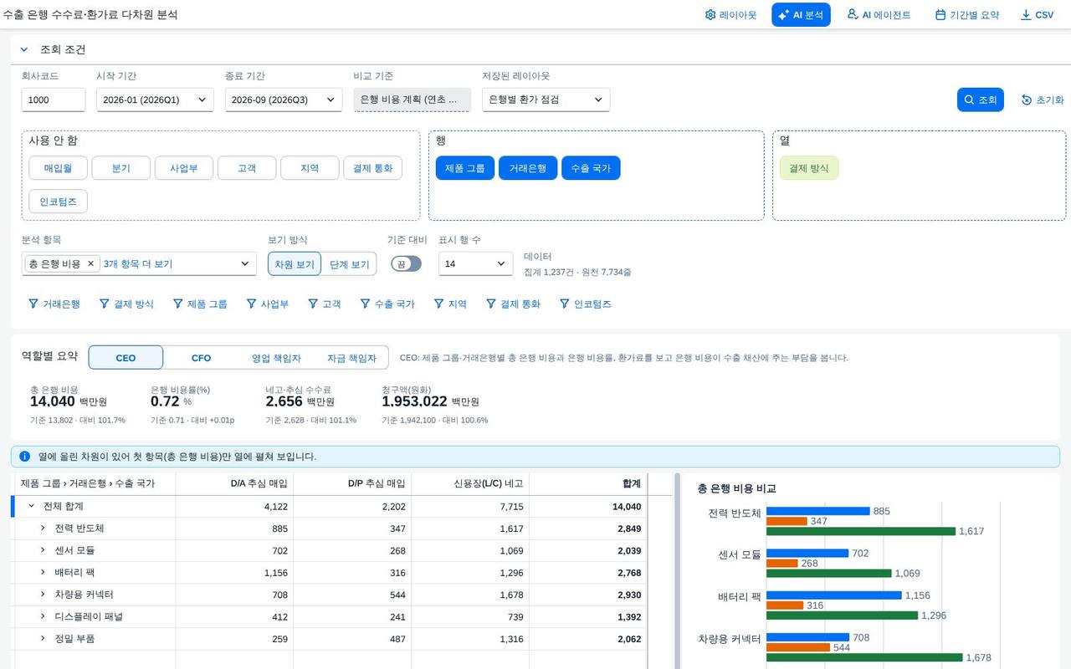Select the CEO role tab
1071x669 pixels.
(x=126, y=358)
